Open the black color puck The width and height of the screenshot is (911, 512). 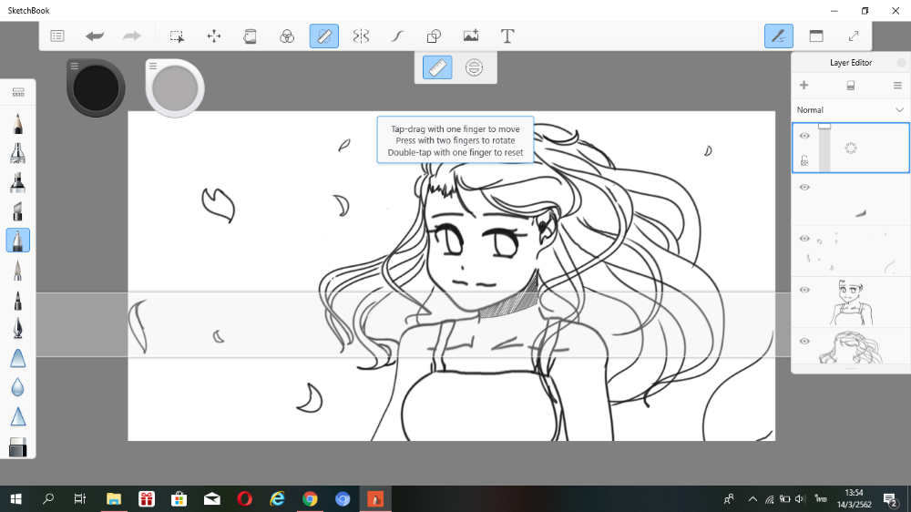[96, 88]
